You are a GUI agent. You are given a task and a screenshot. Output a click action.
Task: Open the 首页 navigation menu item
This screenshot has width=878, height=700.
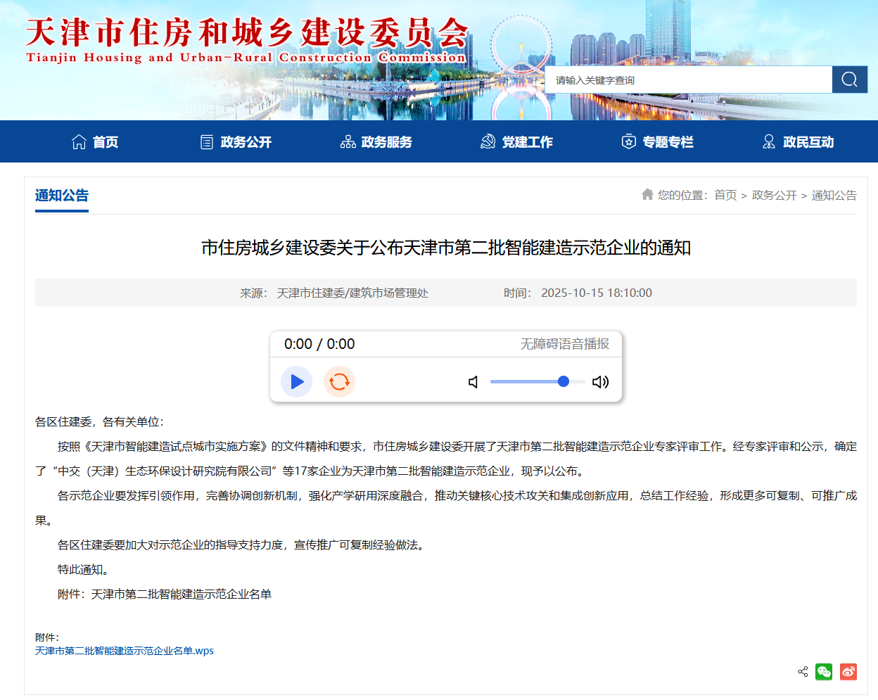(x=95, y=142)
